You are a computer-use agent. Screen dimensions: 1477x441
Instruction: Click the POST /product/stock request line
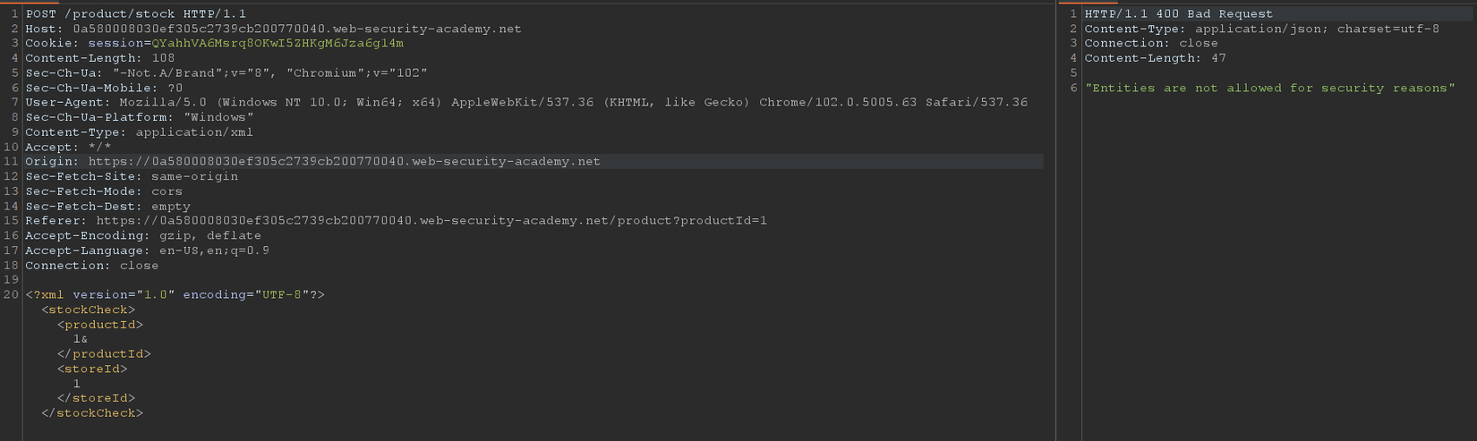click(136, 14)
